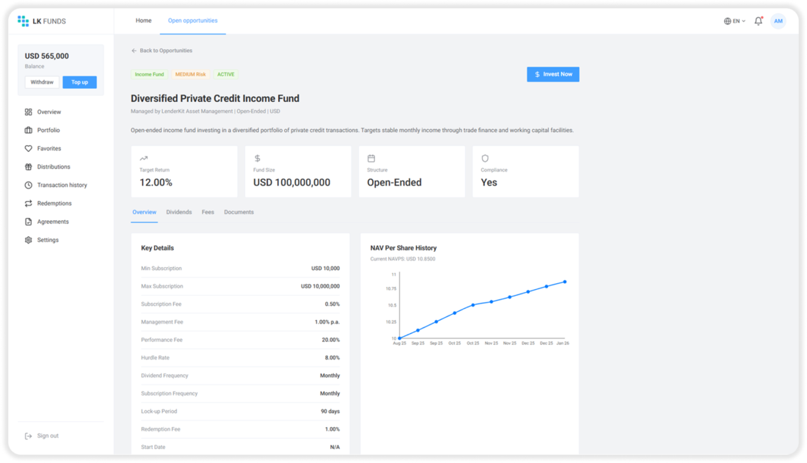Click Sign out in the sidebar
Viewport: 807px width, 463px height.
tap(48, 436)
